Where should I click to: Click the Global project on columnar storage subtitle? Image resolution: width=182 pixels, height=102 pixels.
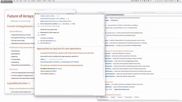[x=20, y=21]
